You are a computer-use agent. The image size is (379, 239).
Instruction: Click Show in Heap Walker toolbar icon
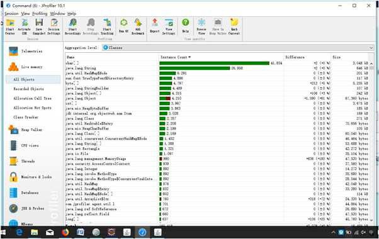click(218, 26)
